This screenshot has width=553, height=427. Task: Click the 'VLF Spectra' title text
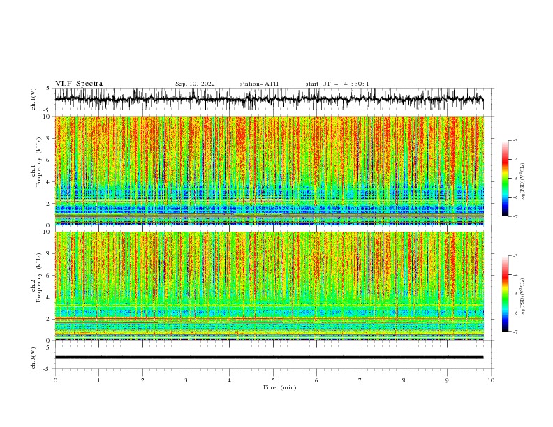(79, 84)
